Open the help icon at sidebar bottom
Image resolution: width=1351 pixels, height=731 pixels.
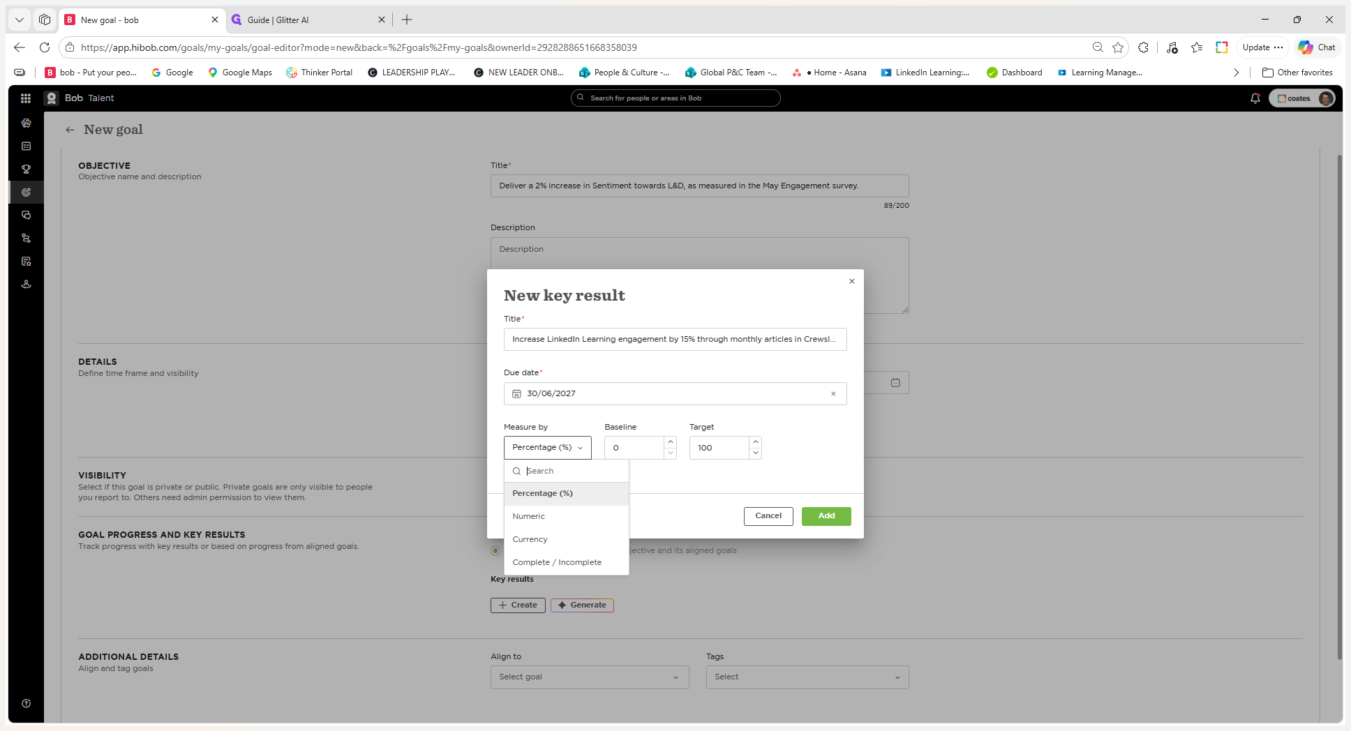click(x=27, y=703)
